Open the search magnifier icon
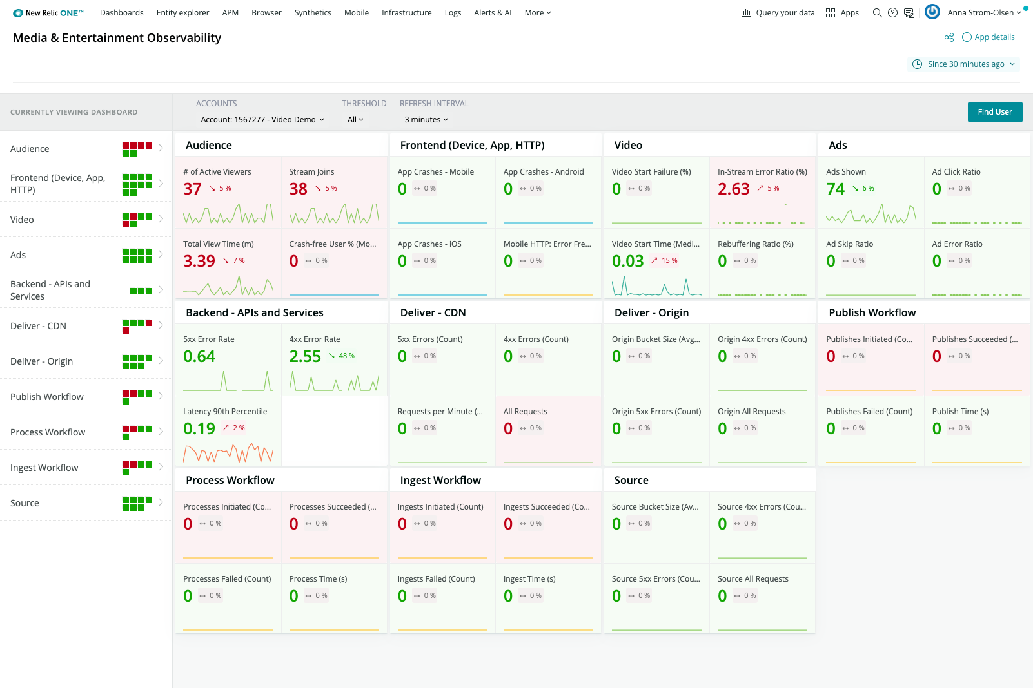Screen dimensions: 1033x688 click(878, 12)
